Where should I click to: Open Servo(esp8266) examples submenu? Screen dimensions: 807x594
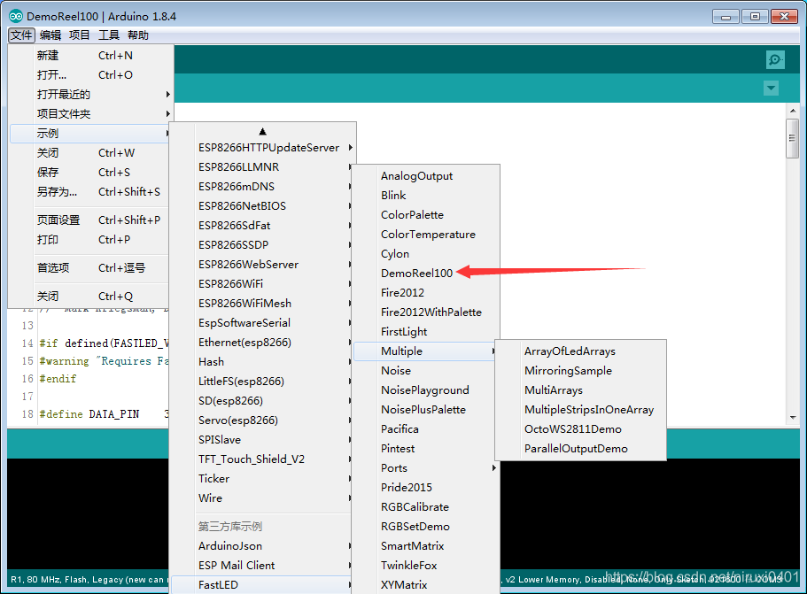point(262,420)
